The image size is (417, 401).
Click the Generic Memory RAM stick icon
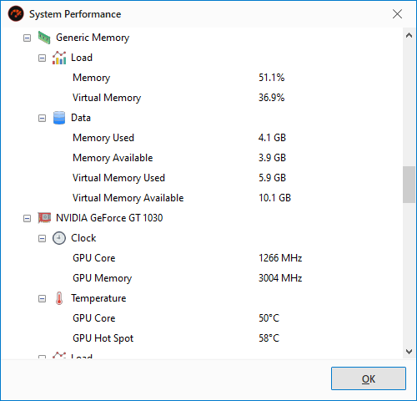pos(44,38)
